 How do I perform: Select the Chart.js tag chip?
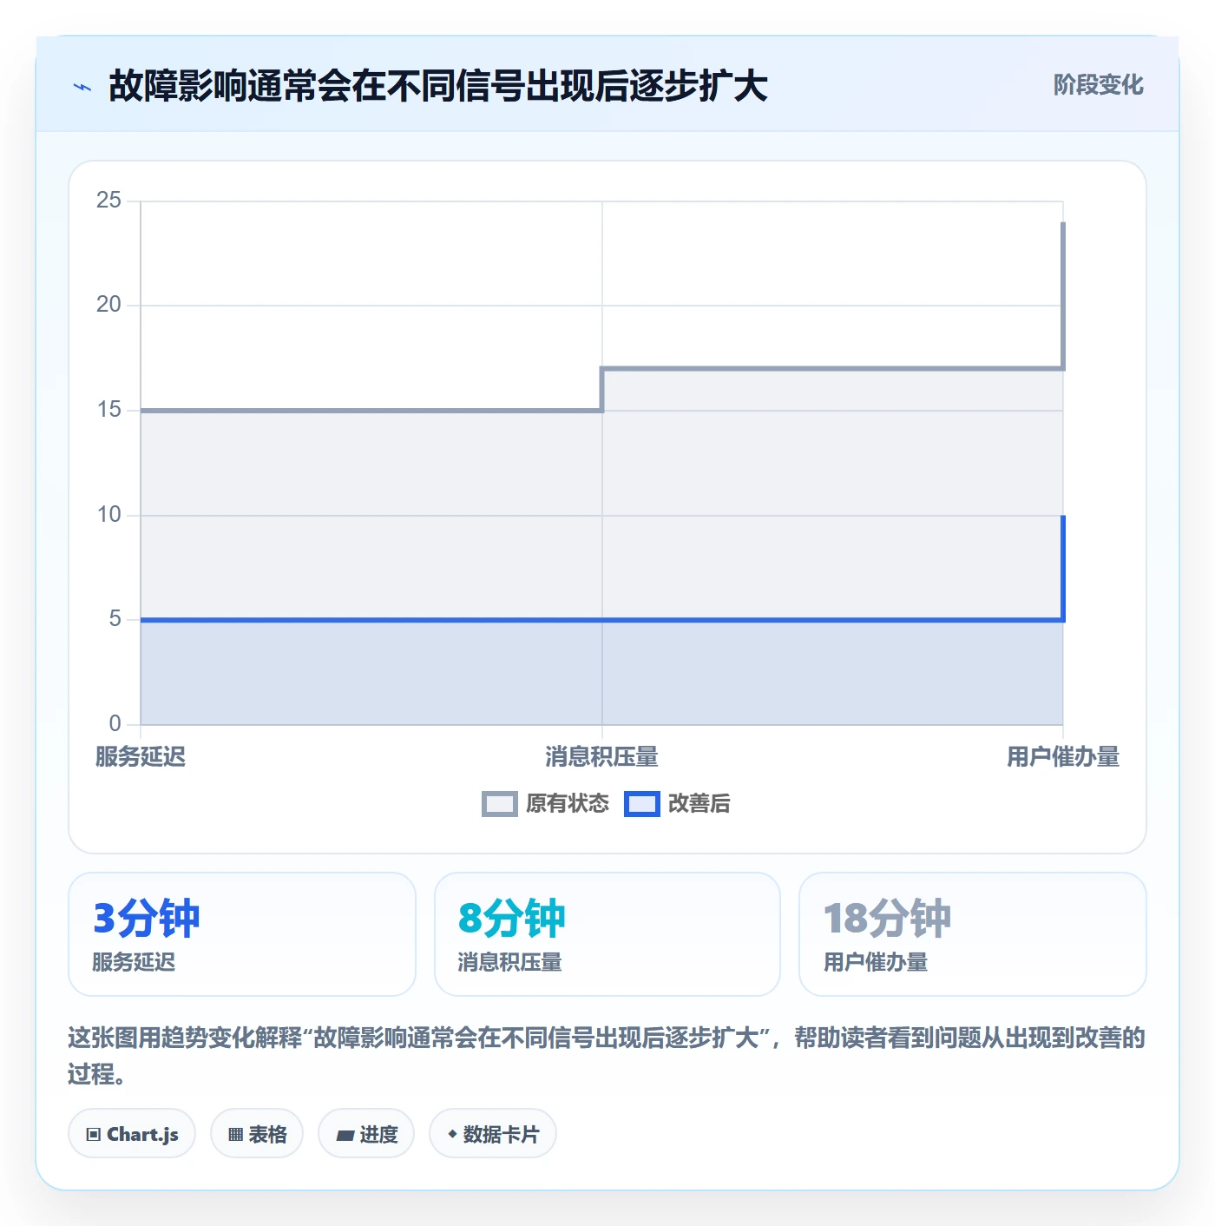point(132,1134)
